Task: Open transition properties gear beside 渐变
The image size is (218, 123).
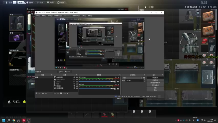Action: click(144, 78)
